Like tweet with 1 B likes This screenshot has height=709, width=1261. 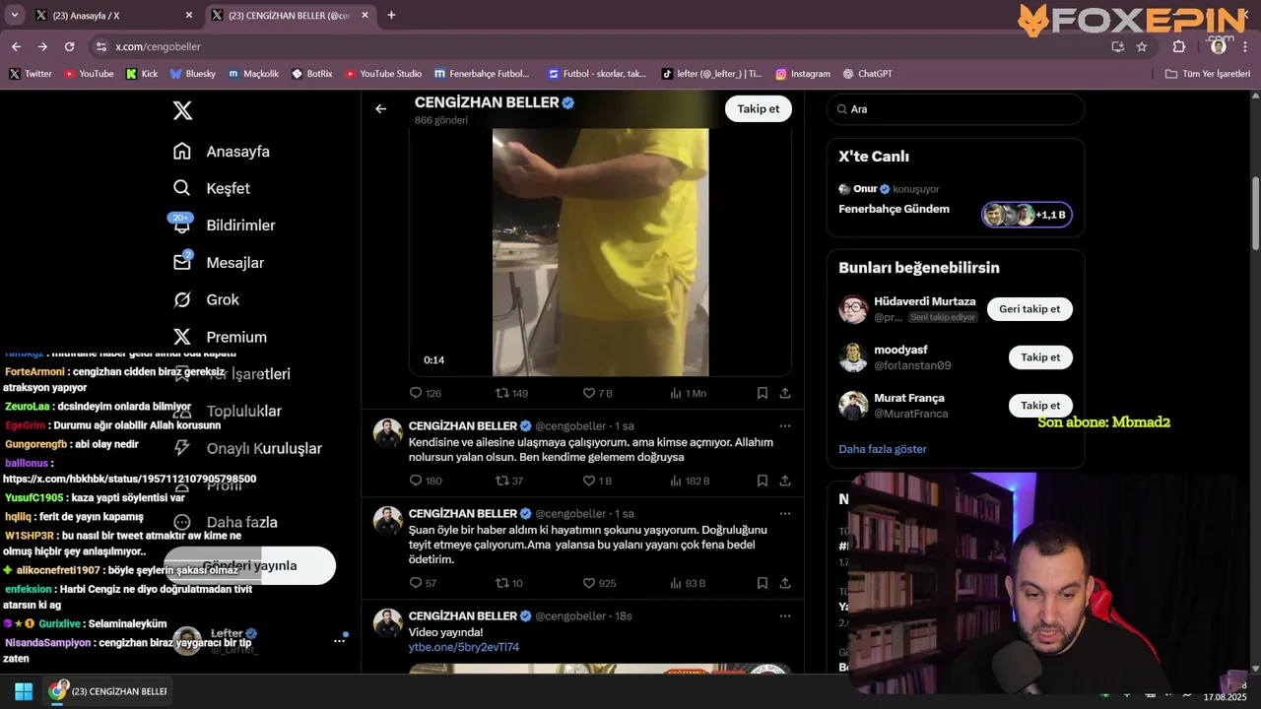(597, 481)
